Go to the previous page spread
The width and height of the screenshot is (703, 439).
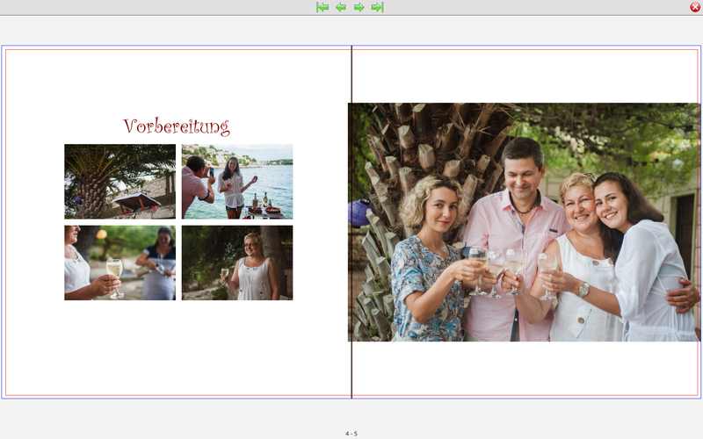[341, 7]
